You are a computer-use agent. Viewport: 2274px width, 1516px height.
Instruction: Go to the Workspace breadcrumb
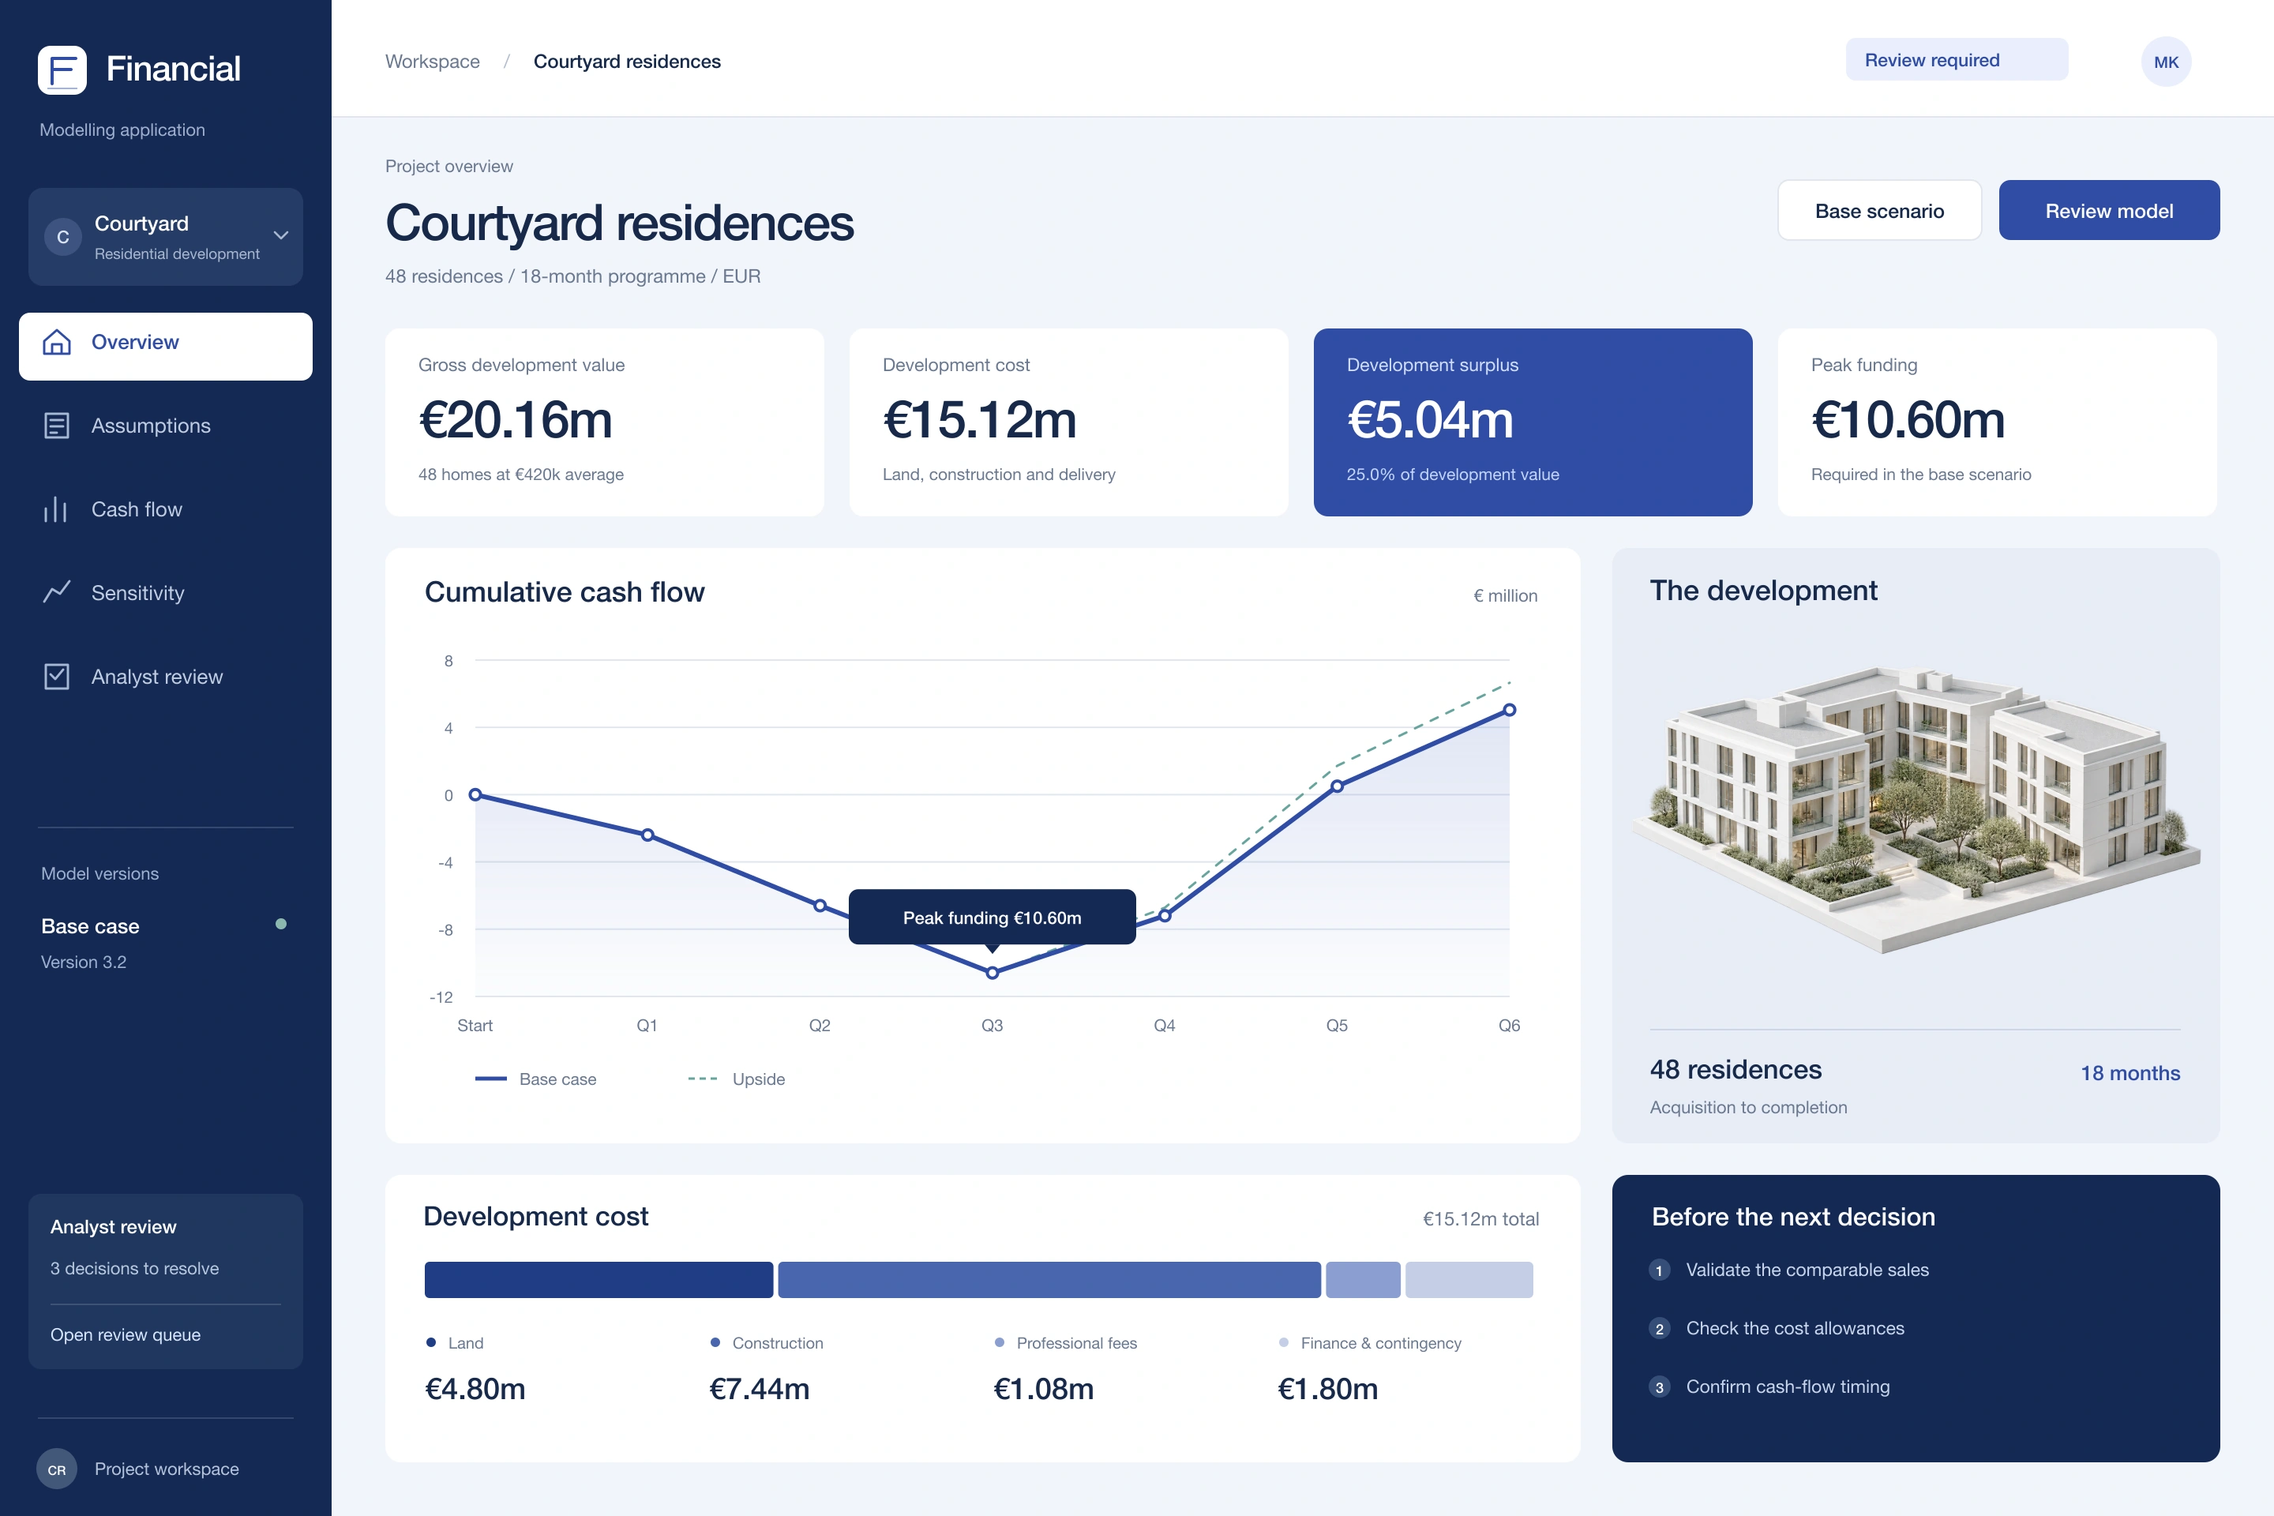pyautogui.click(x=432, y=62)
